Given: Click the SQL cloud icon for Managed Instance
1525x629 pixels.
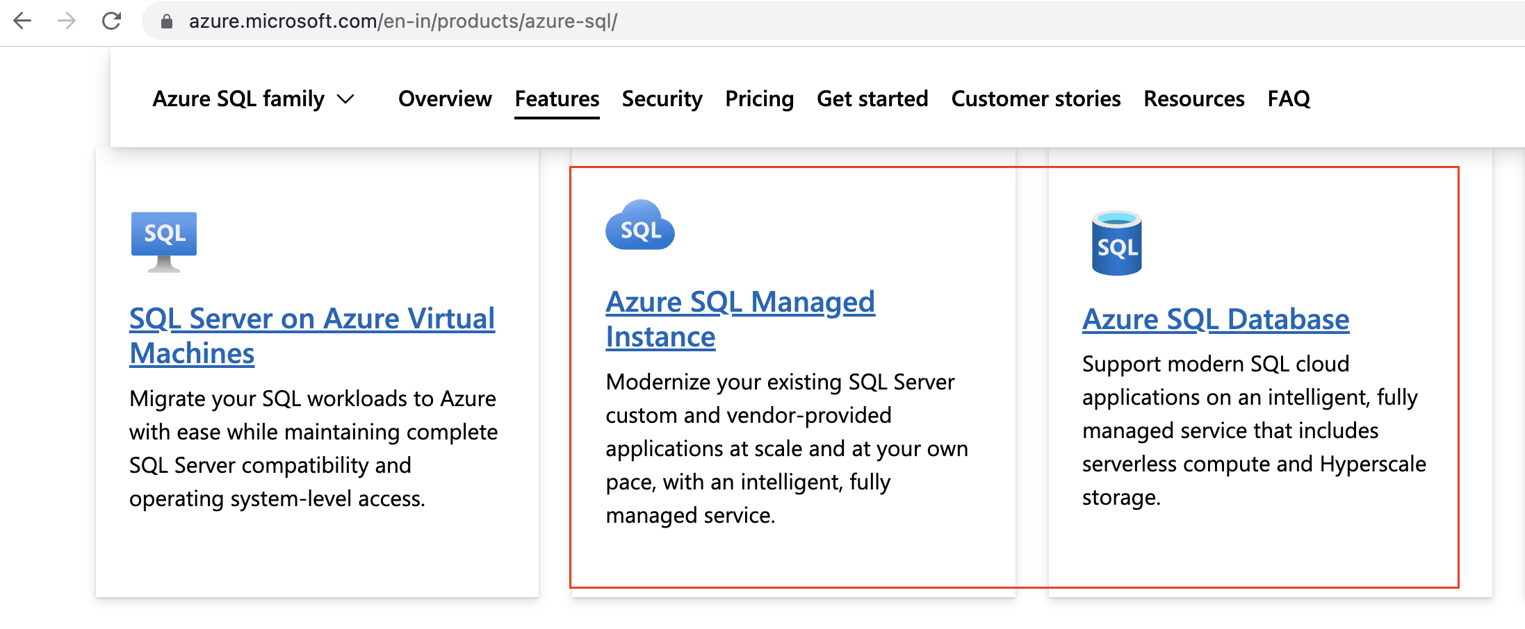Looking at the screenshot, I should click(x=639, y=226).
